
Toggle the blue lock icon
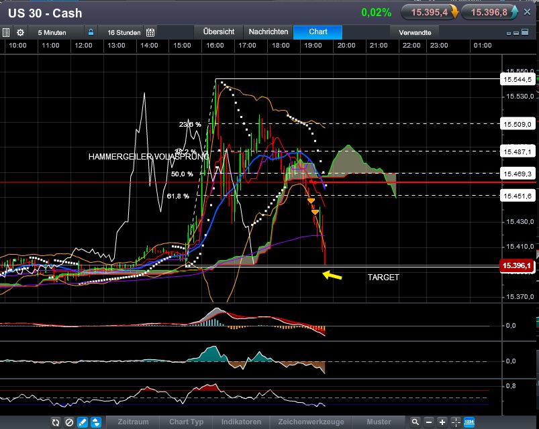91,32
